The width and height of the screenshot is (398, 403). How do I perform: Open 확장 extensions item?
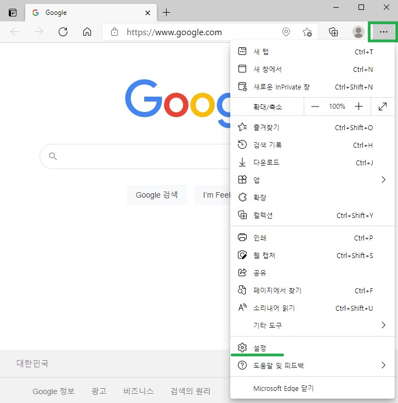pyautogui.click(x=312, y=198)
